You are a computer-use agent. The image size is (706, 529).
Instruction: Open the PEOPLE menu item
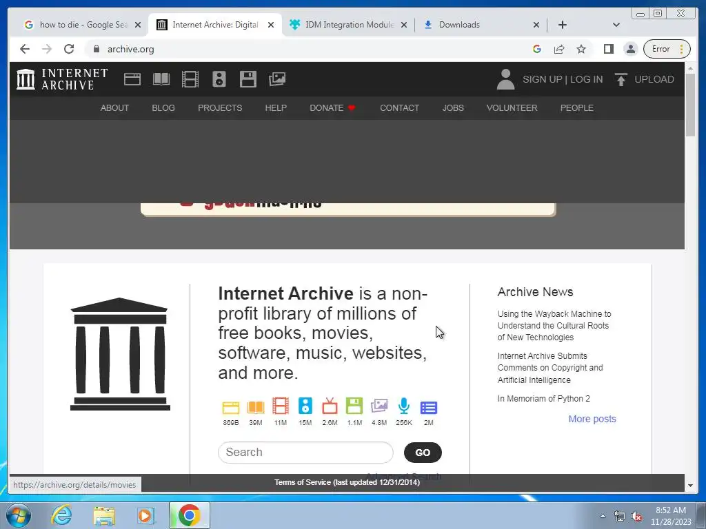pyautogui.click(x=577, y=108)
